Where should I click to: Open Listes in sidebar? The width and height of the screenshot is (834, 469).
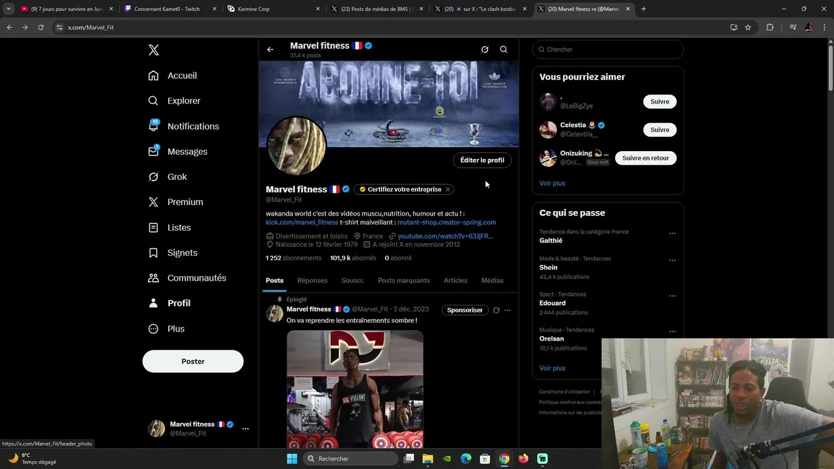(x=169, y=227)
